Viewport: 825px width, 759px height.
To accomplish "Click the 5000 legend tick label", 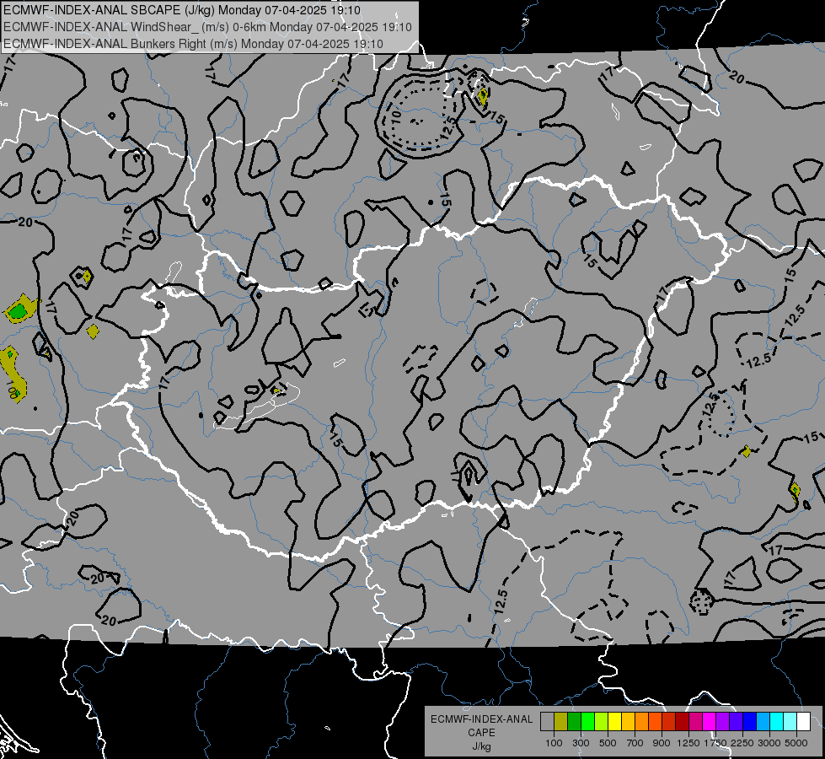I will [x=796, y=743].
